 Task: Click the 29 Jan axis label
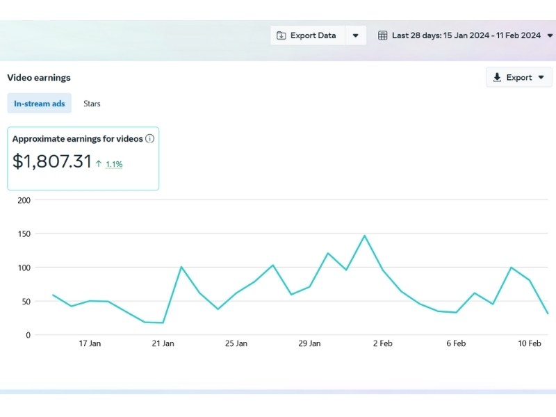309,343
